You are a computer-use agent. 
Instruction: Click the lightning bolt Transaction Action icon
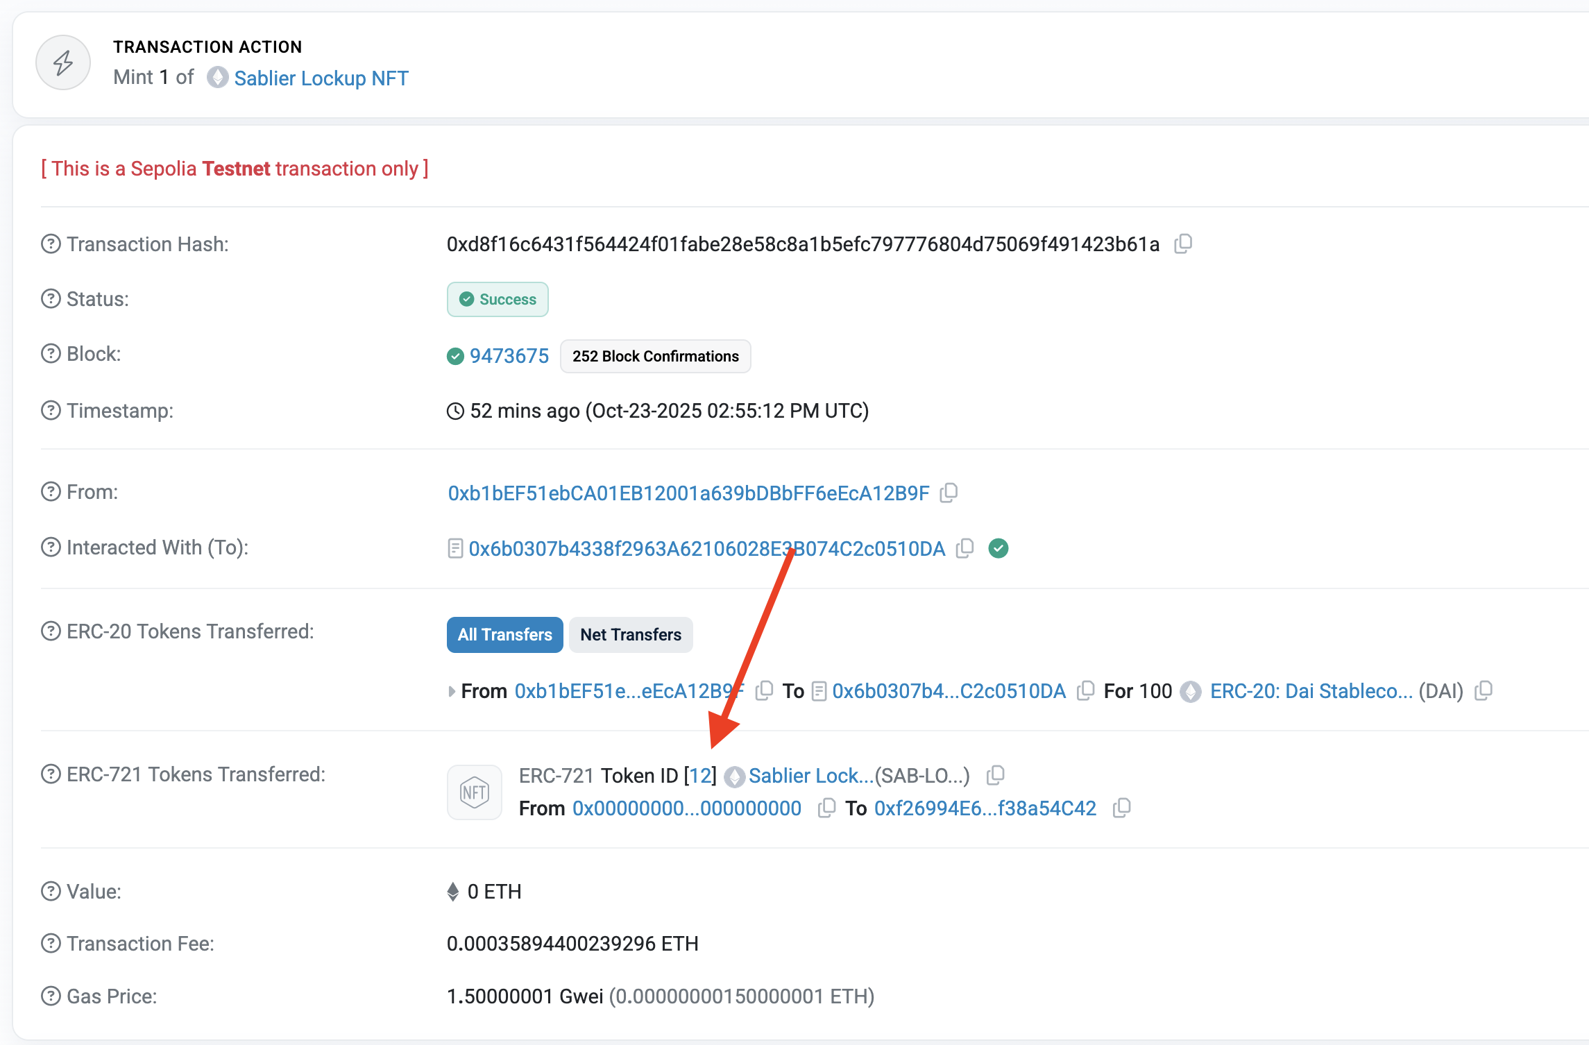click(62, 62)
